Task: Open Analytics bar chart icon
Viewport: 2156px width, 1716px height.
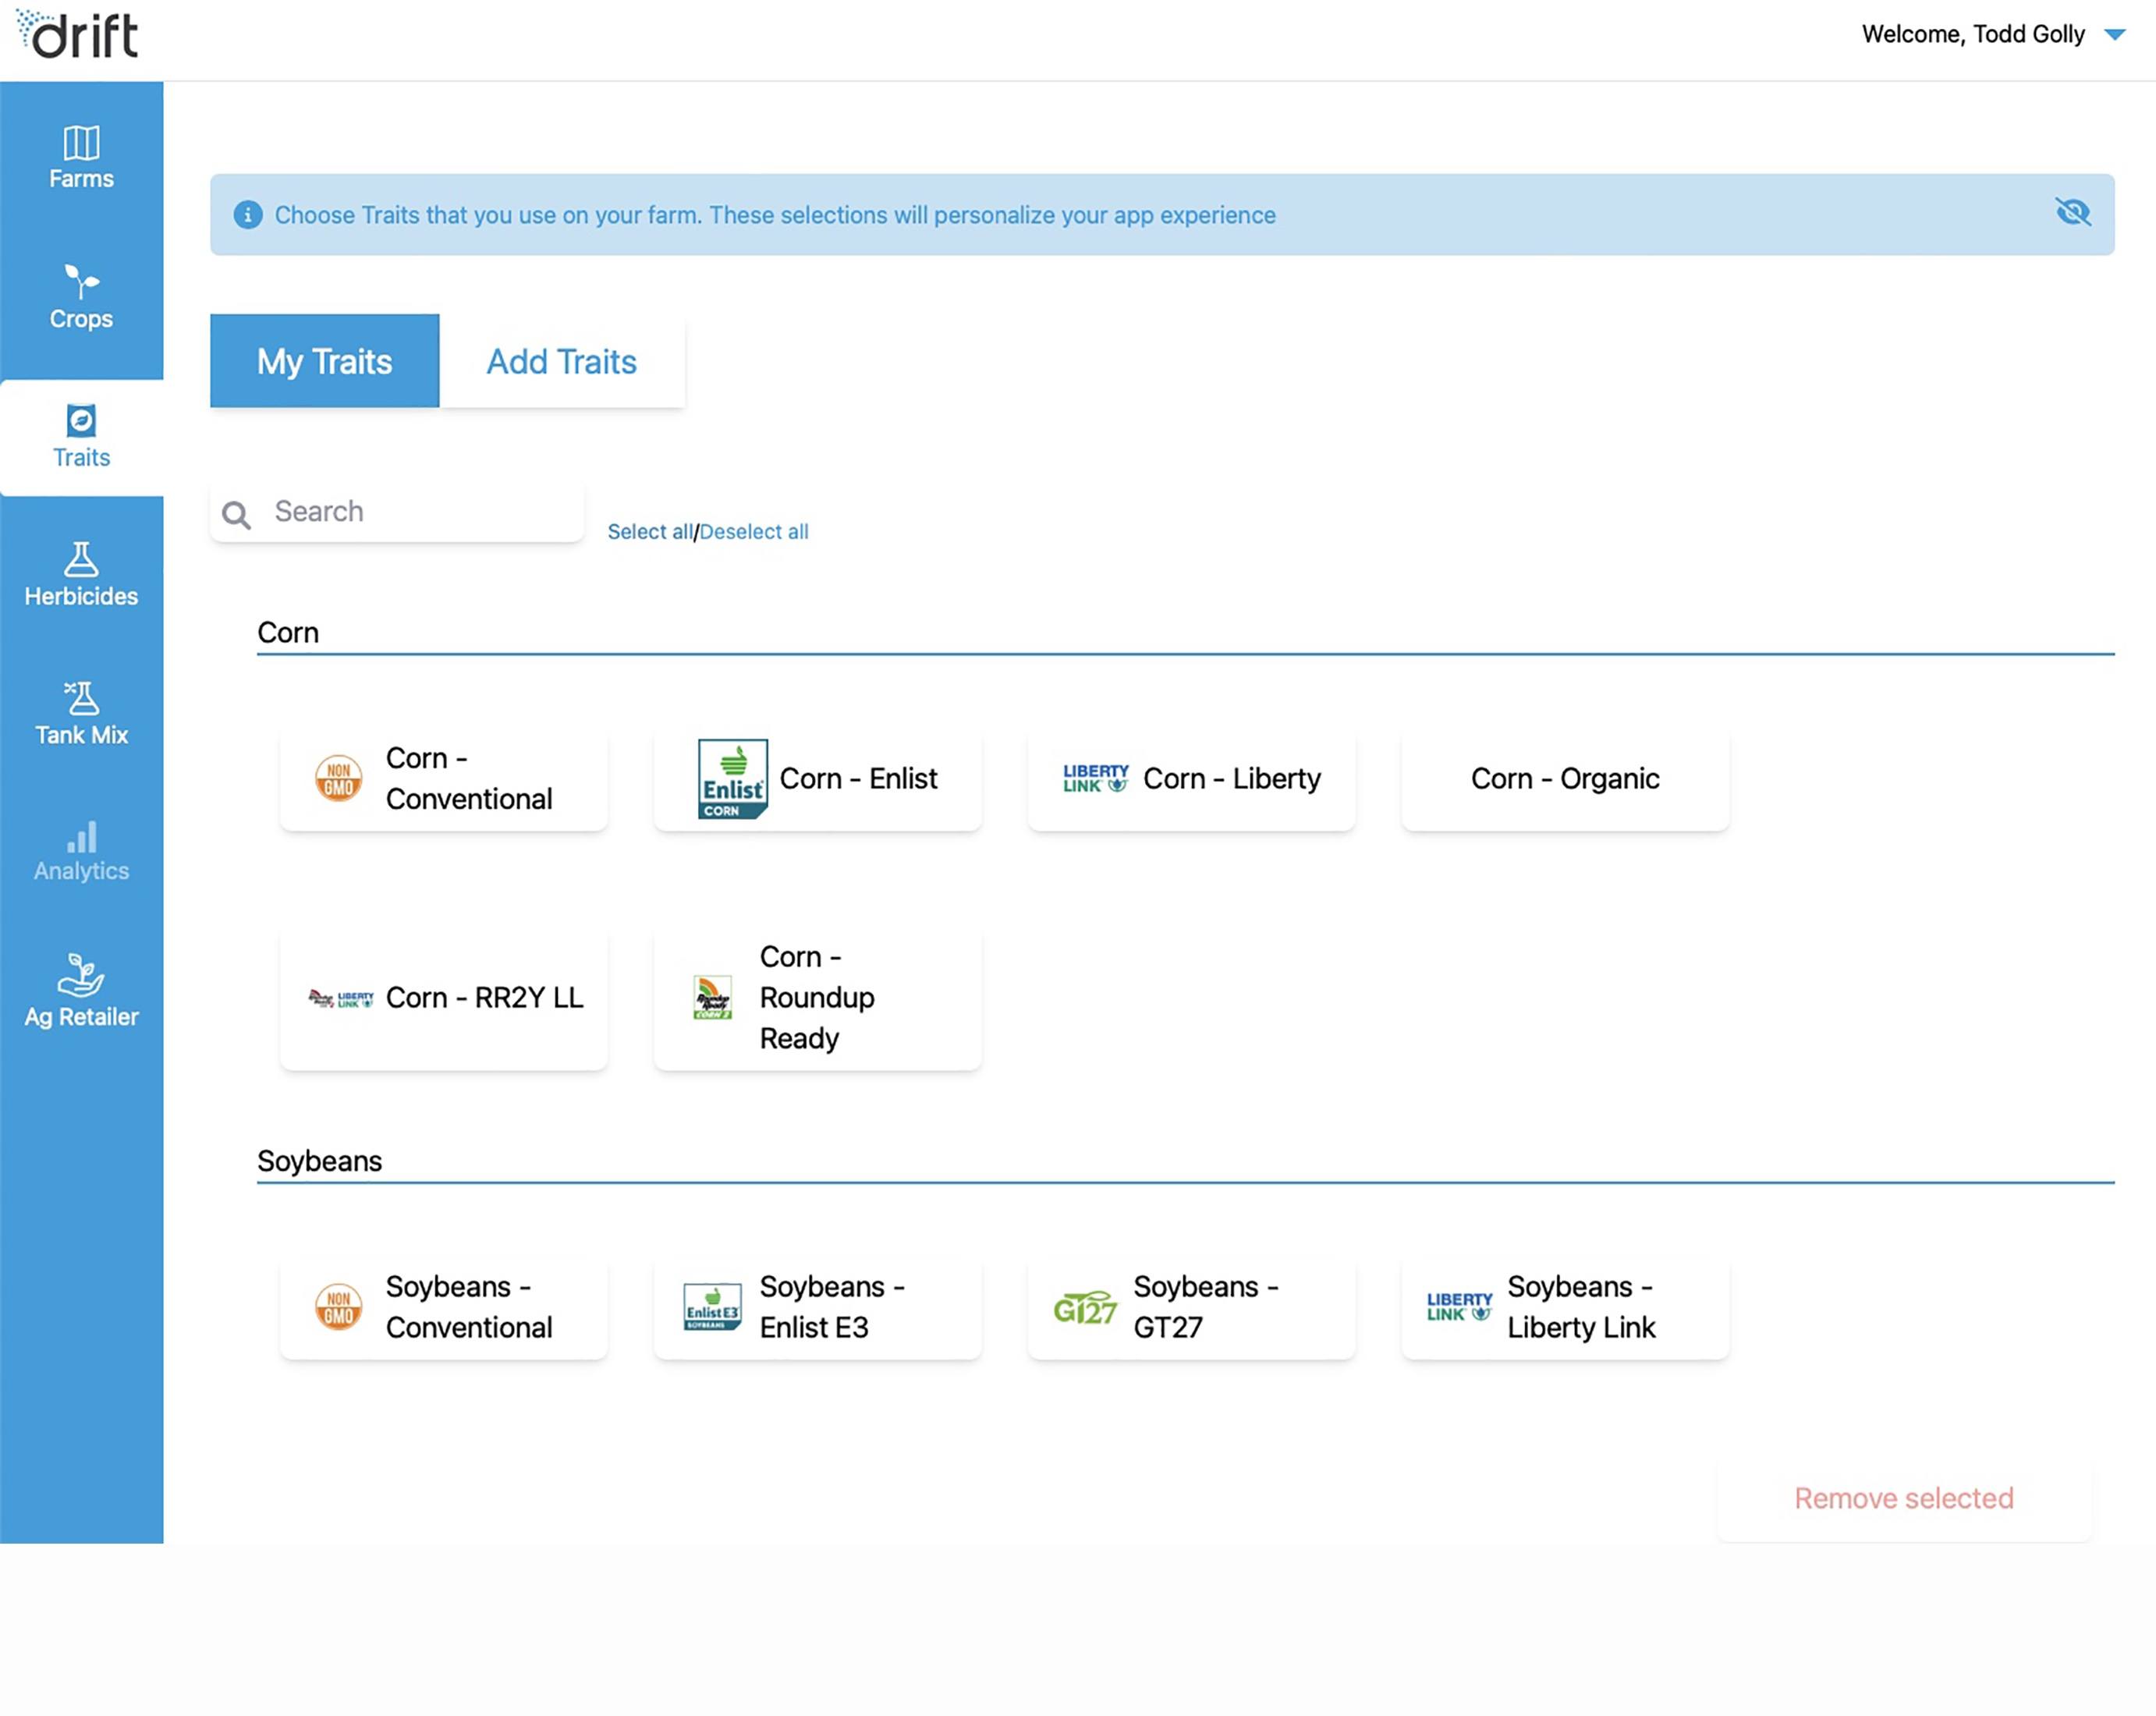Action: click(x=81, y=851)
